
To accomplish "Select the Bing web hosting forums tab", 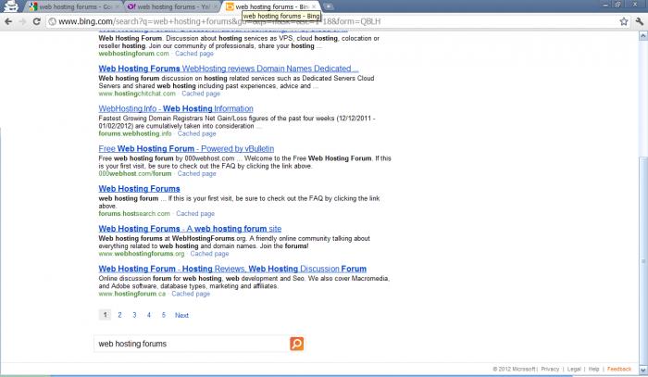I will [270, 6].
